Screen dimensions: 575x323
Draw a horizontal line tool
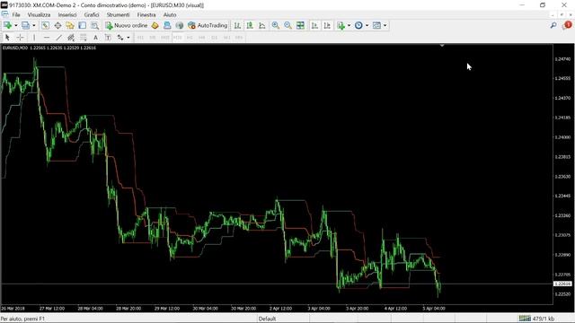pos(47,38)
